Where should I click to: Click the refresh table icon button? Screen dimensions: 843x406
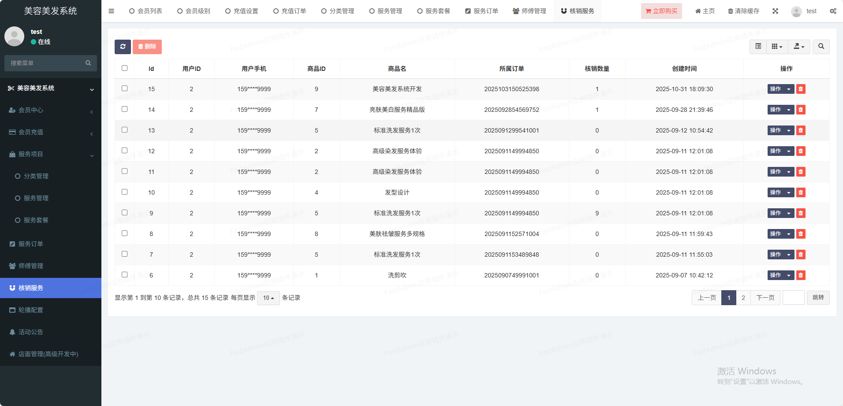point(123,47)
